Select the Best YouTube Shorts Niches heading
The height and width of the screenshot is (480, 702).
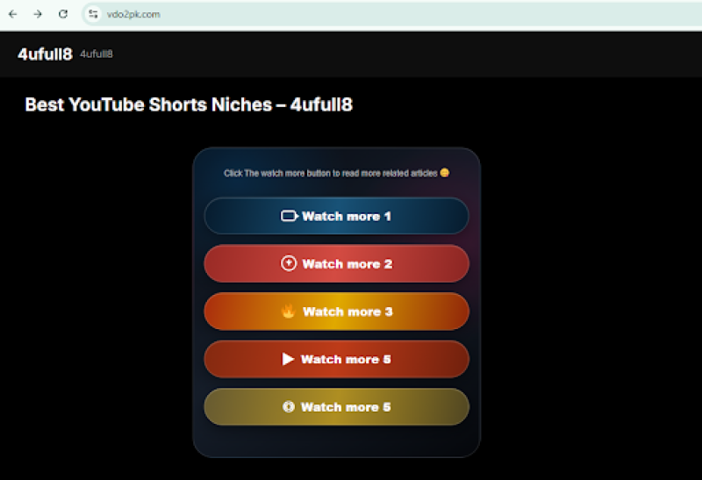(189, 104)
